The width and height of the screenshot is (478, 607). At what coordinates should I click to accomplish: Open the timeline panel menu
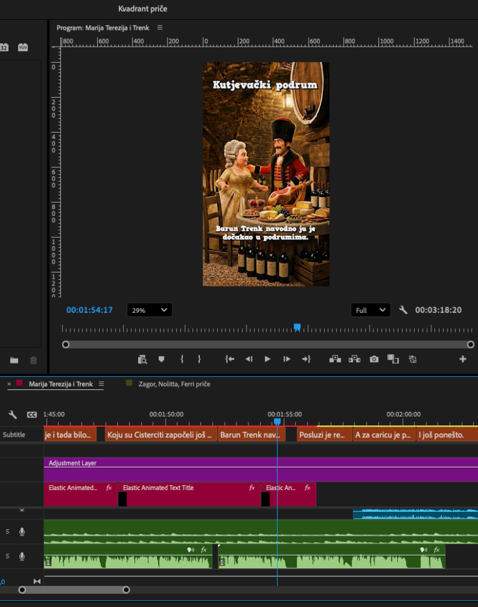pos(101,384)
